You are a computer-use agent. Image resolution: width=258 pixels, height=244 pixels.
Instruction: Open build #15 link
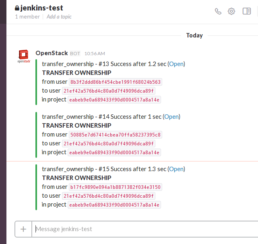176,169
